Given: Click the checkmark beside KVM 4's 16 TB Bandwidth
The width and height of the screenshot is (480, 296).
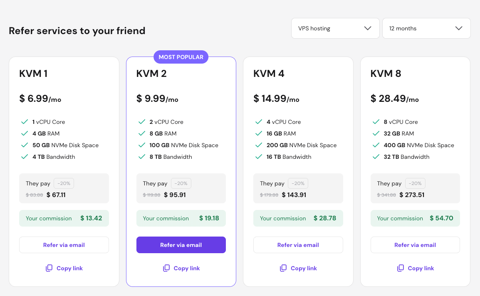Looking at the screenshot, I should [259, 157].
